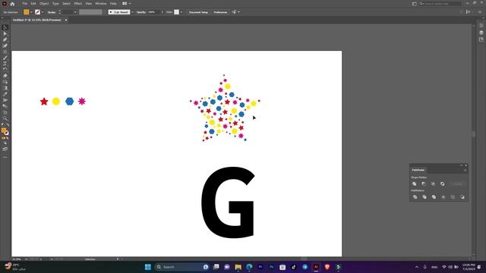Click the Change Screen Mode icon
The height and width of the screenshot is (273, 486).
pos(5,149)
